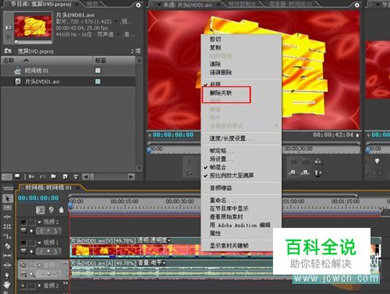Set display style for 视频2 track
Viewport: 390px width, 294px height.
click(23, 230)
